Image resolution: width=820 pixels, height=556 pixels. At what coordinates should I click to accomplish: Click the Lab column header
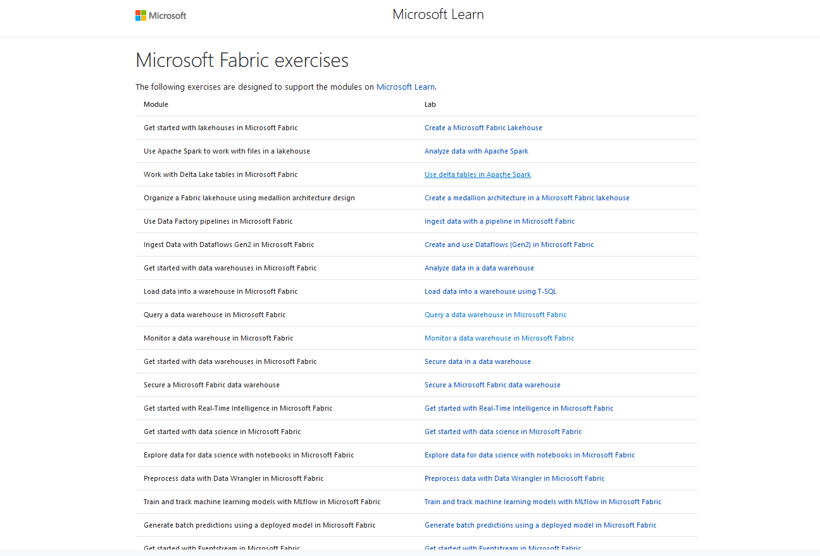[430, 104]
